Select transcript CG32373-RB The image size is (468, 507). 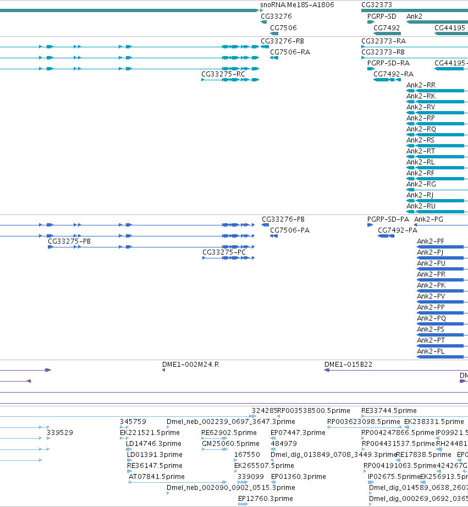point(383,52)
